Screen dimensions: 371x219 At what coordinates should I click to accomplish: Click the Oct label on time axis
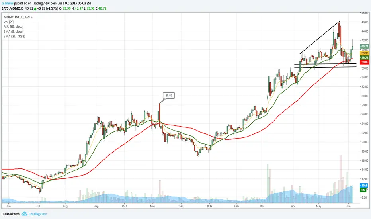click(125, 206)
